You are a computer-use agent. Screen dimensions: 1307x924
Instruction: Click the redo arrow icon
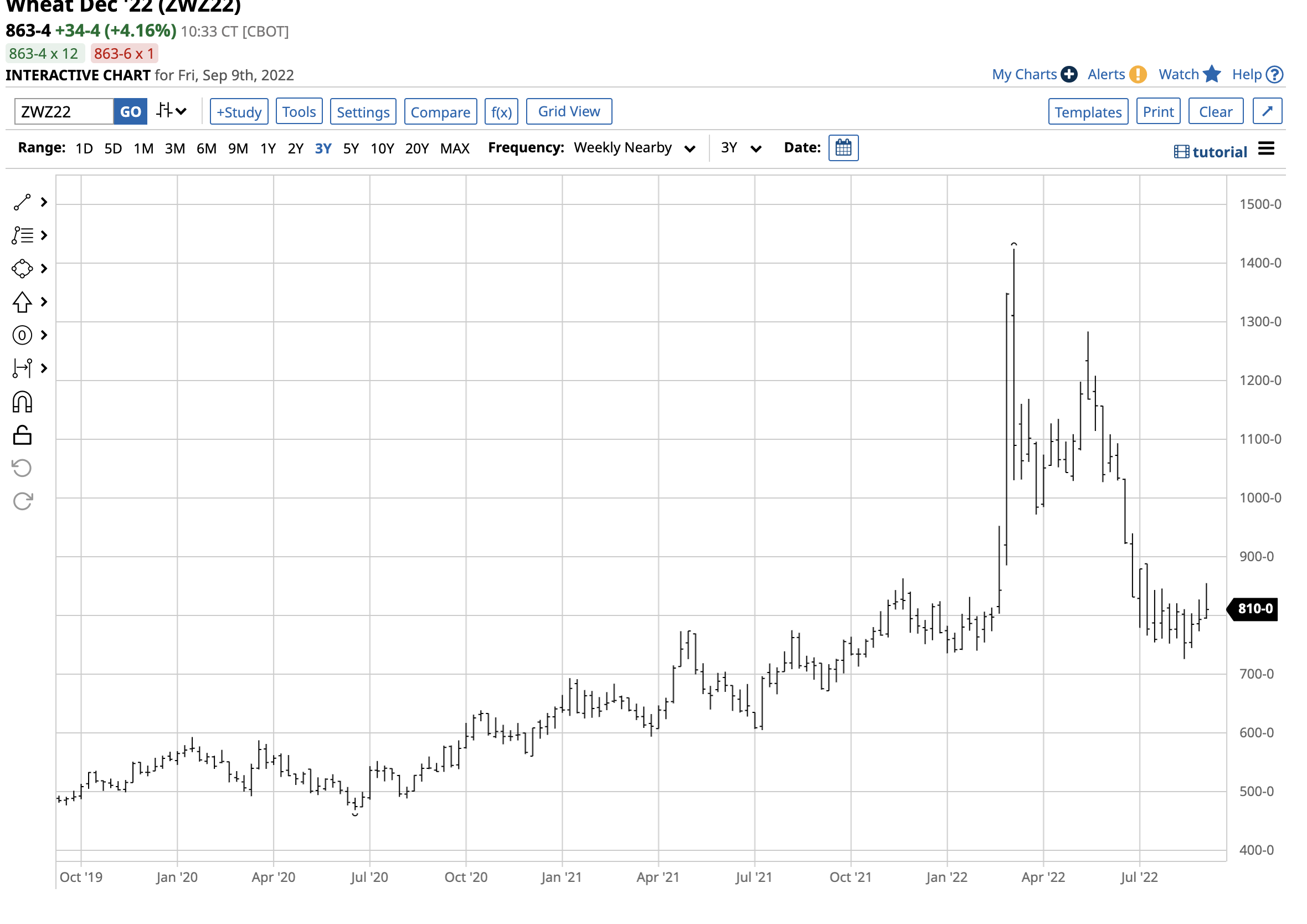22,501
